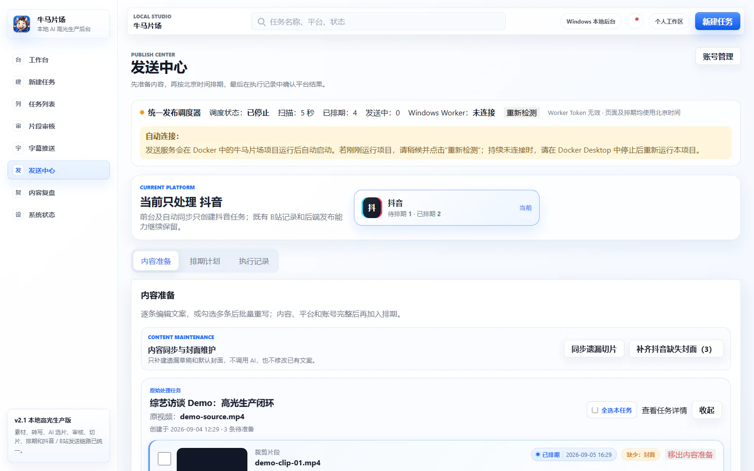Viewport: 754px width, 471px height.
Task: Click the blue 新建任务 button
Action: point(717,22)
